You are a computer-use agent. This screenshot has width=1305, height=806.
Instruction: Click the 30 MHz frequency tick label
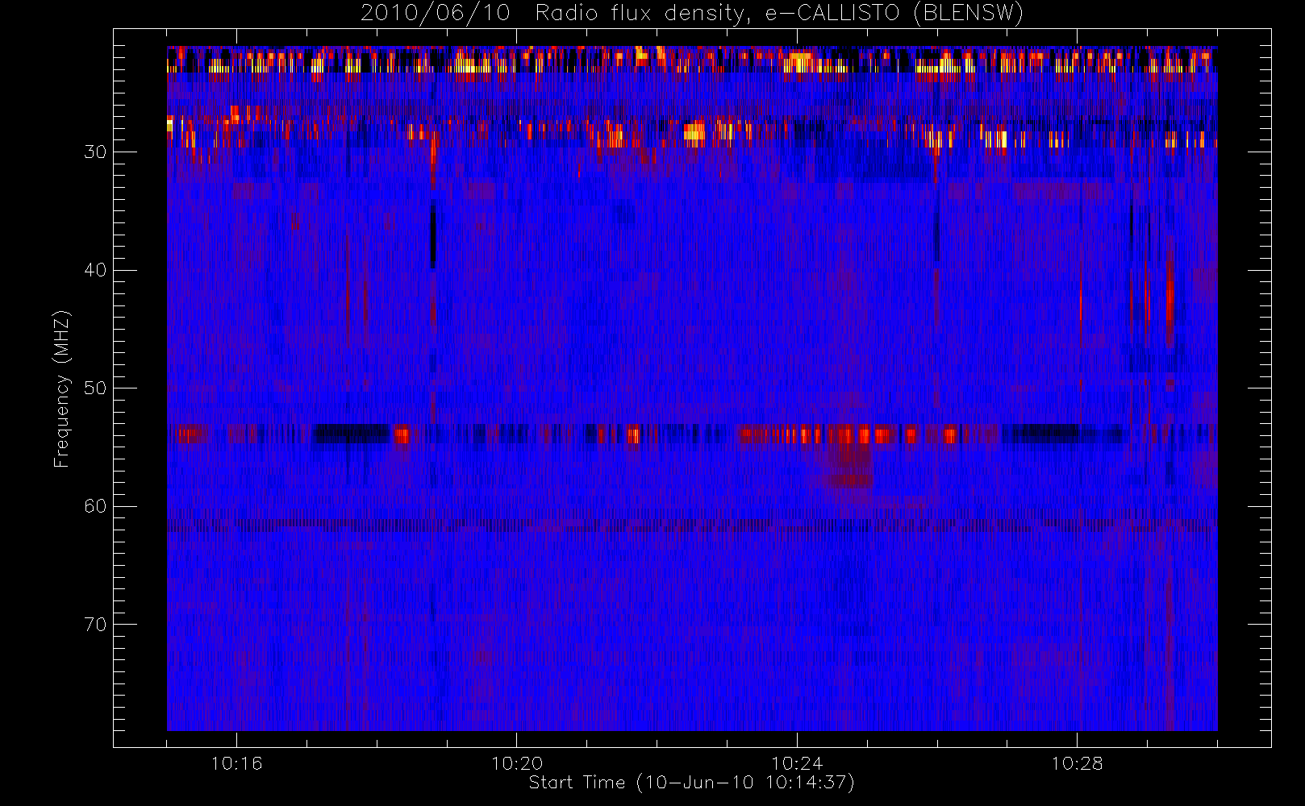[x=95, y=152]
